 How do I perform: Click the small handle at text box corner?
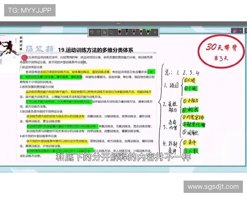point(155,53)
